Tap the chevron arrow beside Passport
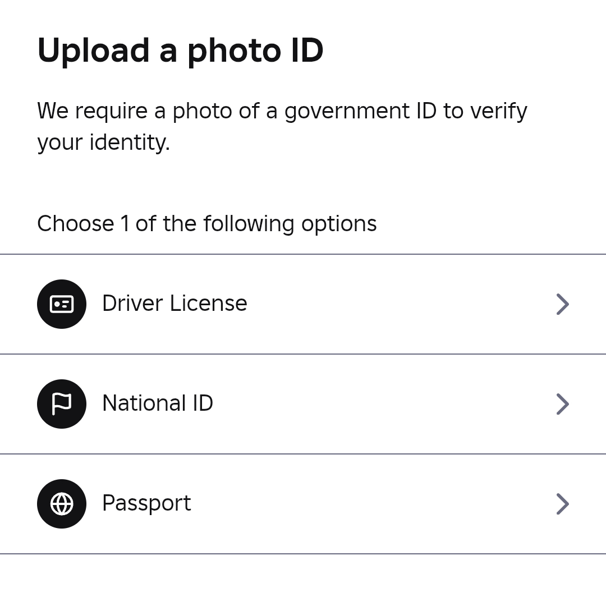The width and height of the screenshot is (606, 606). (x=562, y=504)
